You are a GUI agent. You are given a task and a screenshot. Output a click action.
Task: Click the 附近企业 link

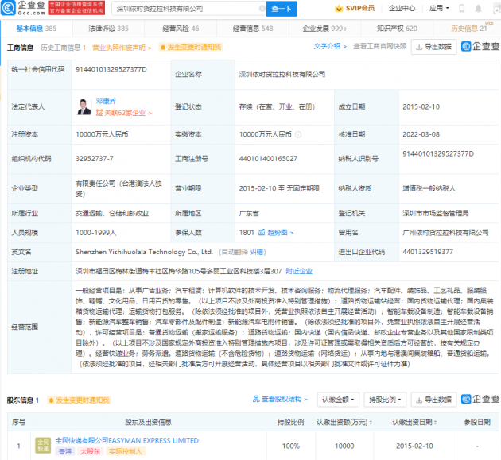click(299, 272)
